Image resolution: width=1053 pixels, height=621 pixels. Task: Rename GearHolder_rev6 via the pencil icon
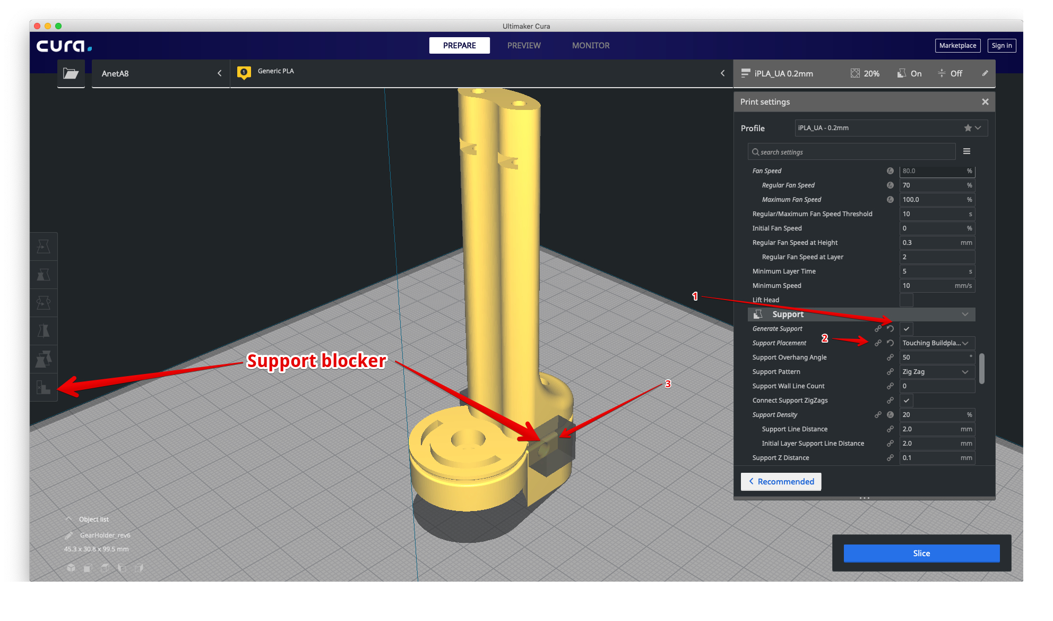click(x=70, y=535)
